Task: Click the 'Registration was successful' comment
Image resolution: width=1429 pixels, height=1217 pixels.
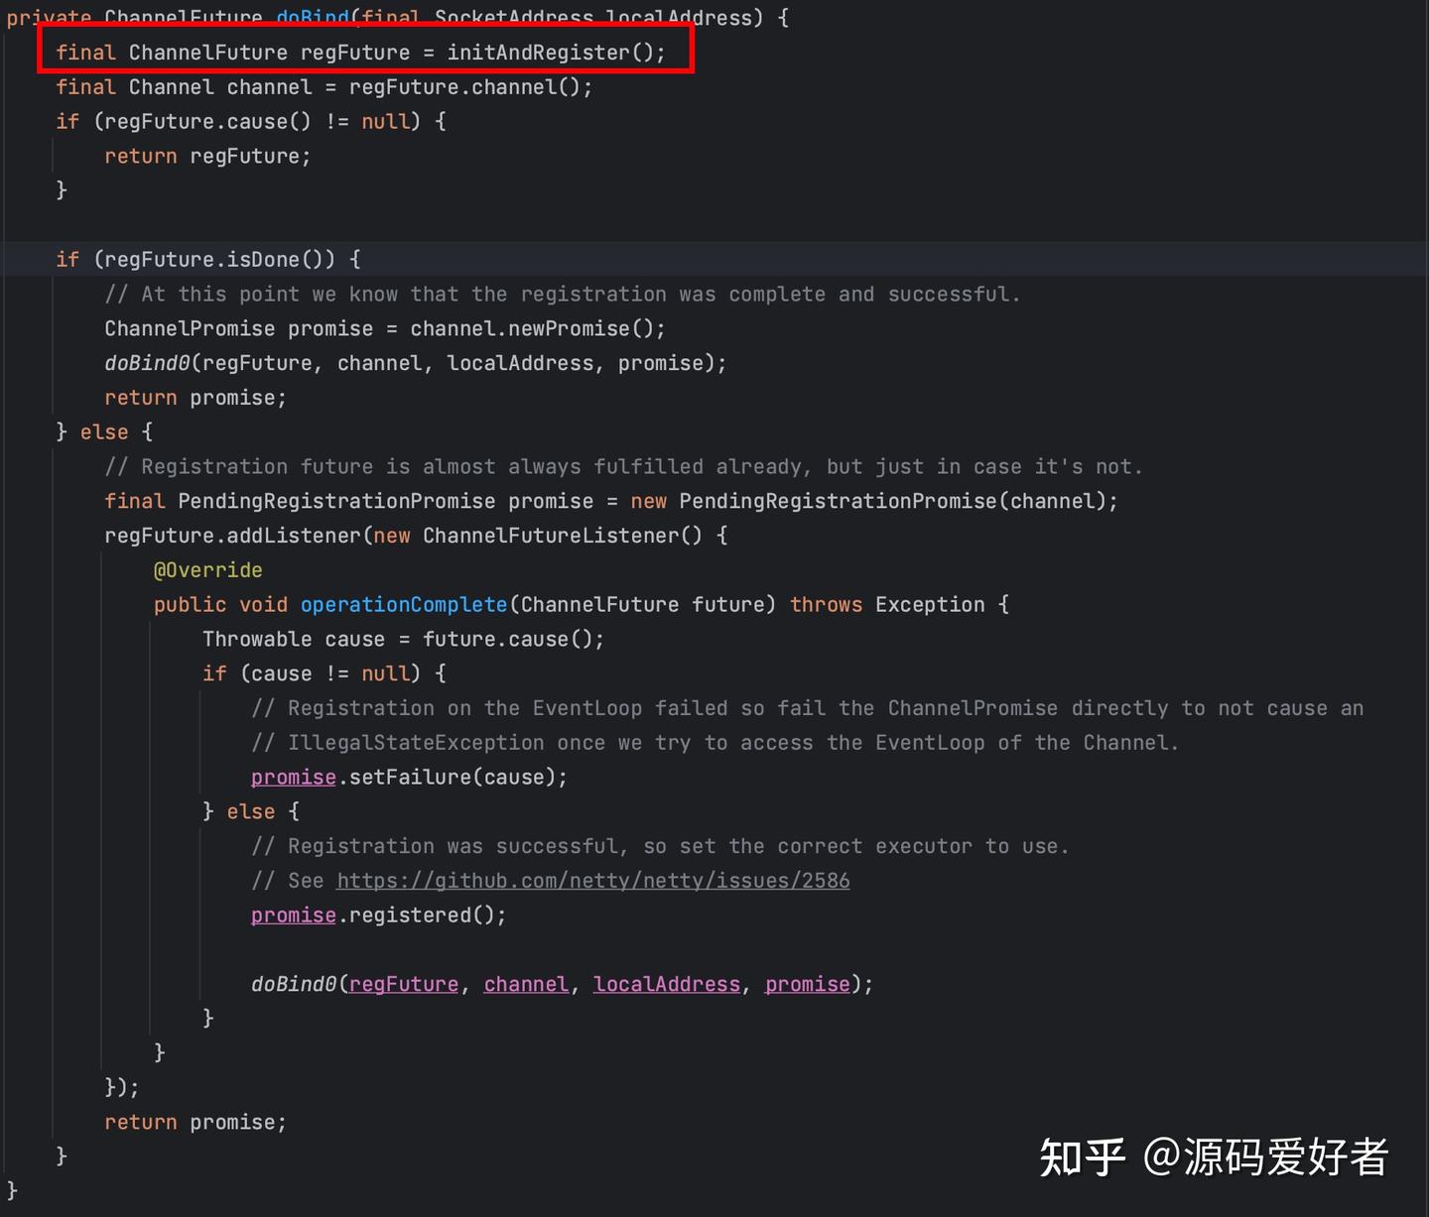Action: [660, 846]
